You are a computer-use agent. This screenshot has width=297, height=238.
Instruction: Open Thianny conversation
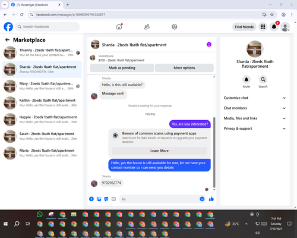pyautogui.click(x=42, y=52)
